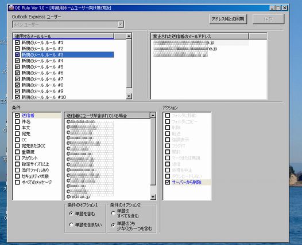Viewport: 302px width, 245px height.
Task: Maximize the OE Rule window
Action: click(278, 8)
